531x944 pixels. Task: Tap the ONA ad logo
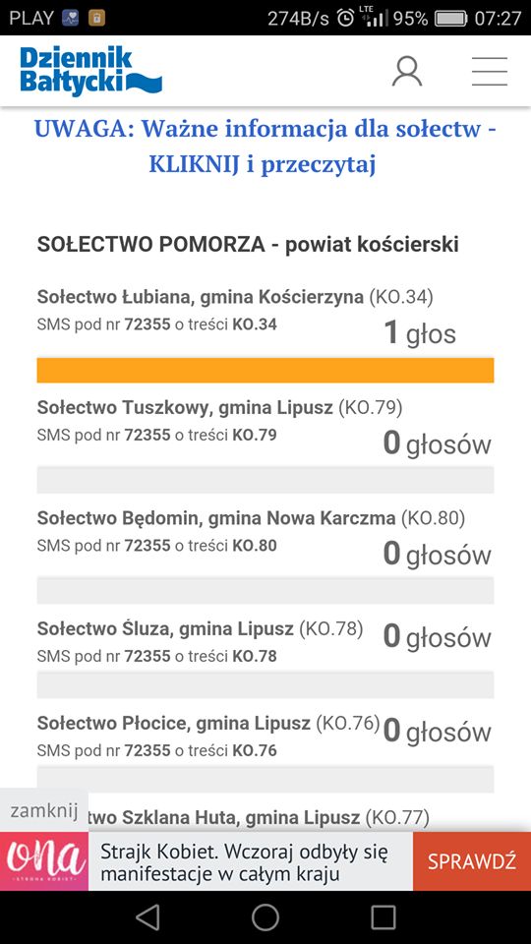44,861
